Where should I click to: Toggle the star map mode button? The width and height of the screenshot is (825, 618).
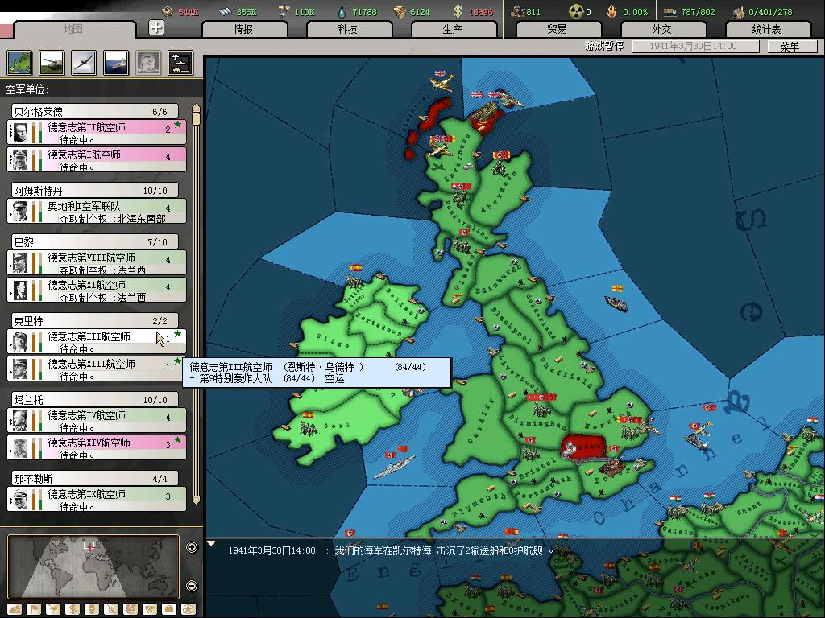(x=188, y=609)
